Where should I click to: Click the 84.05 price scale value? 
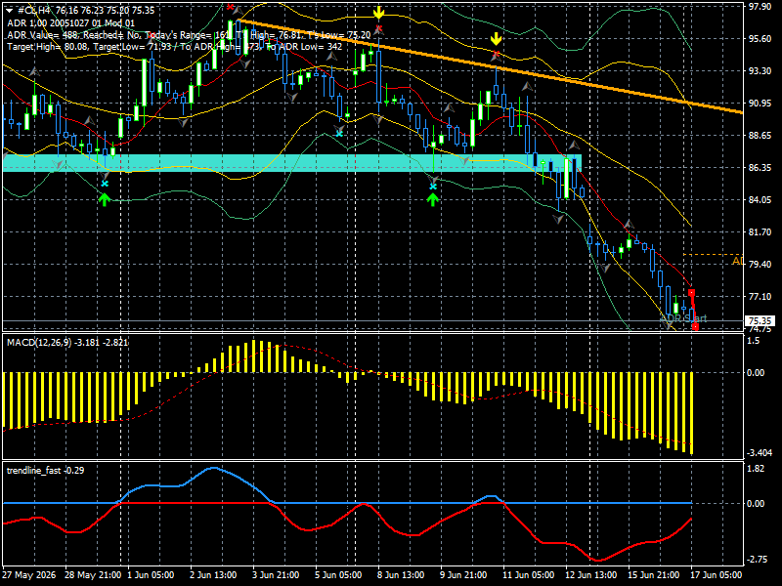click(760, 200)
